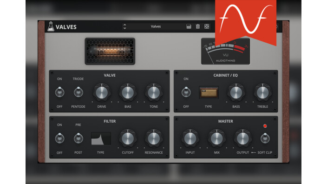The width and height of the screenshot is (327, 184).
Task: Step presets with the up/down arrows
Action: tap(124, 26)
